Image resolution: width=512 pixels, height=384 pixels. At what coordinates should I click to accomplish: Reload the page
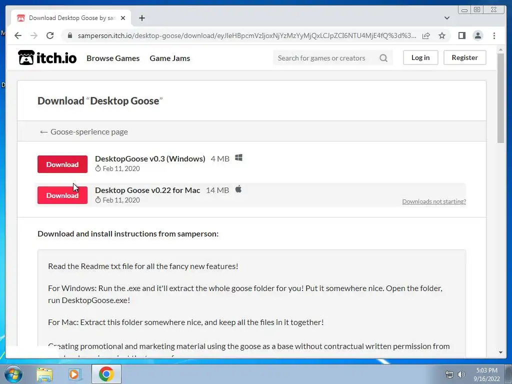[50, 35]
